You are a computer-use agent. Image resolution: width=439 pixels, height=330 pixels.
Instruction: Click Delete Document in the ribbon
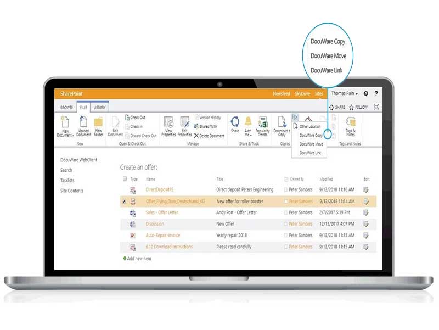[x=209, y=136]
